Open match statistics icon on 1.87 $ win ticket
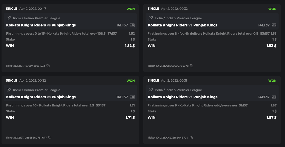This screenshot has height=147, width=285. (x=274, y=97)
